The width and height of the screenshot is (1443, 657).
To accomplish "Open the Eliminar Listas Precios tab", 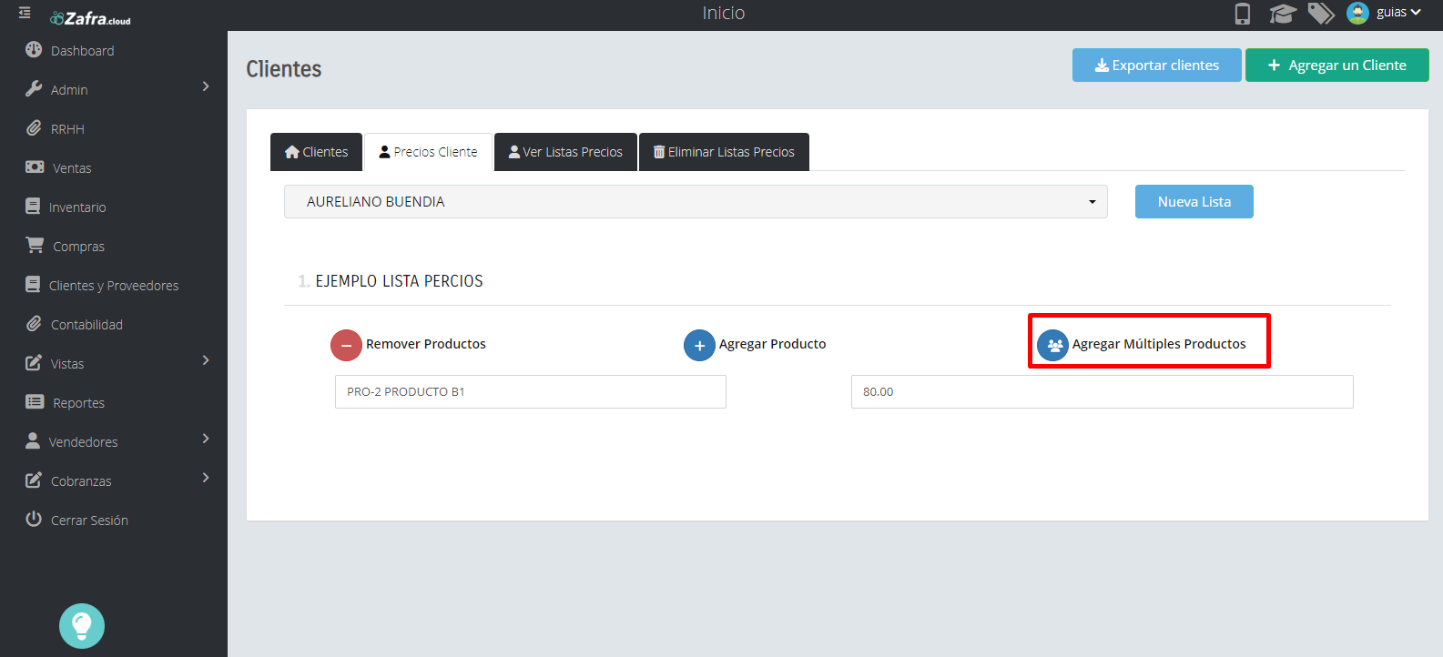I will pos(724,152).
